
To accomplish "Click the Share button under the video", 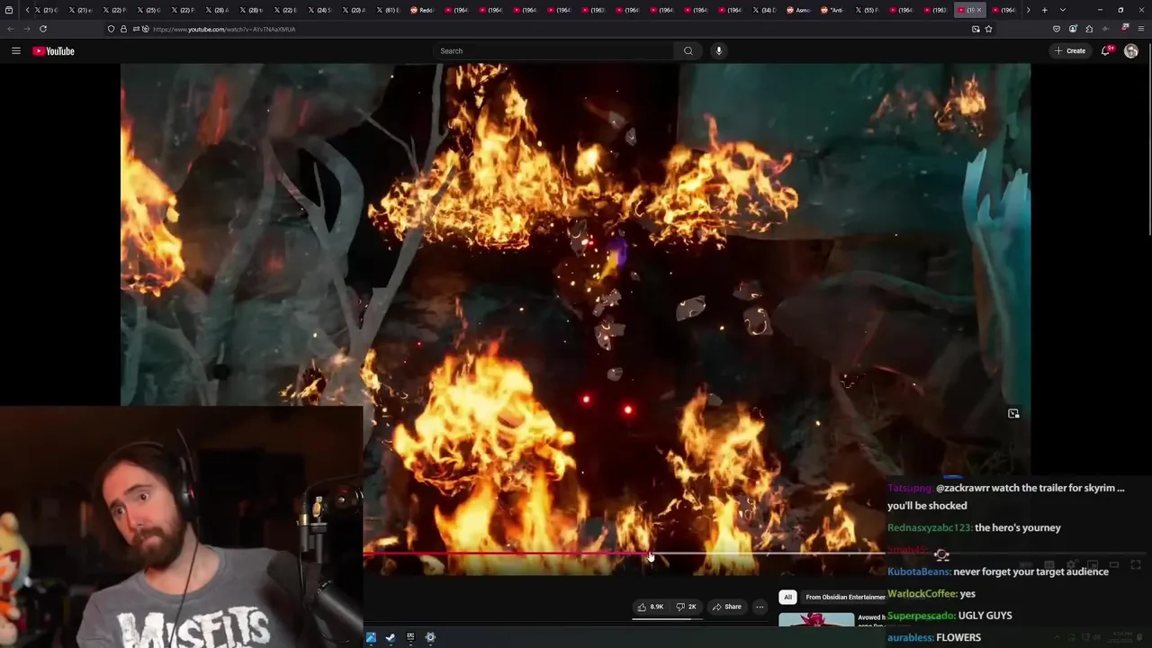I will 727,607.
